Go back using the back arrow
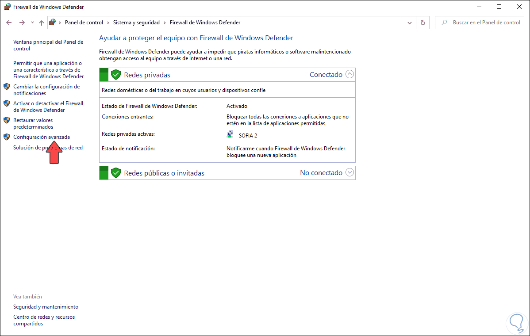 tap(9, 23)
